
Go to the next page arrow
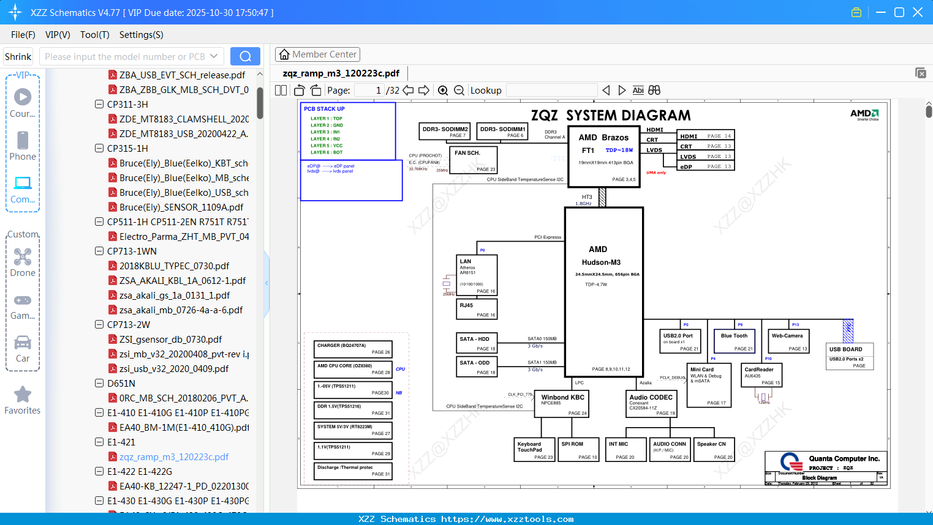click(424, 90)
